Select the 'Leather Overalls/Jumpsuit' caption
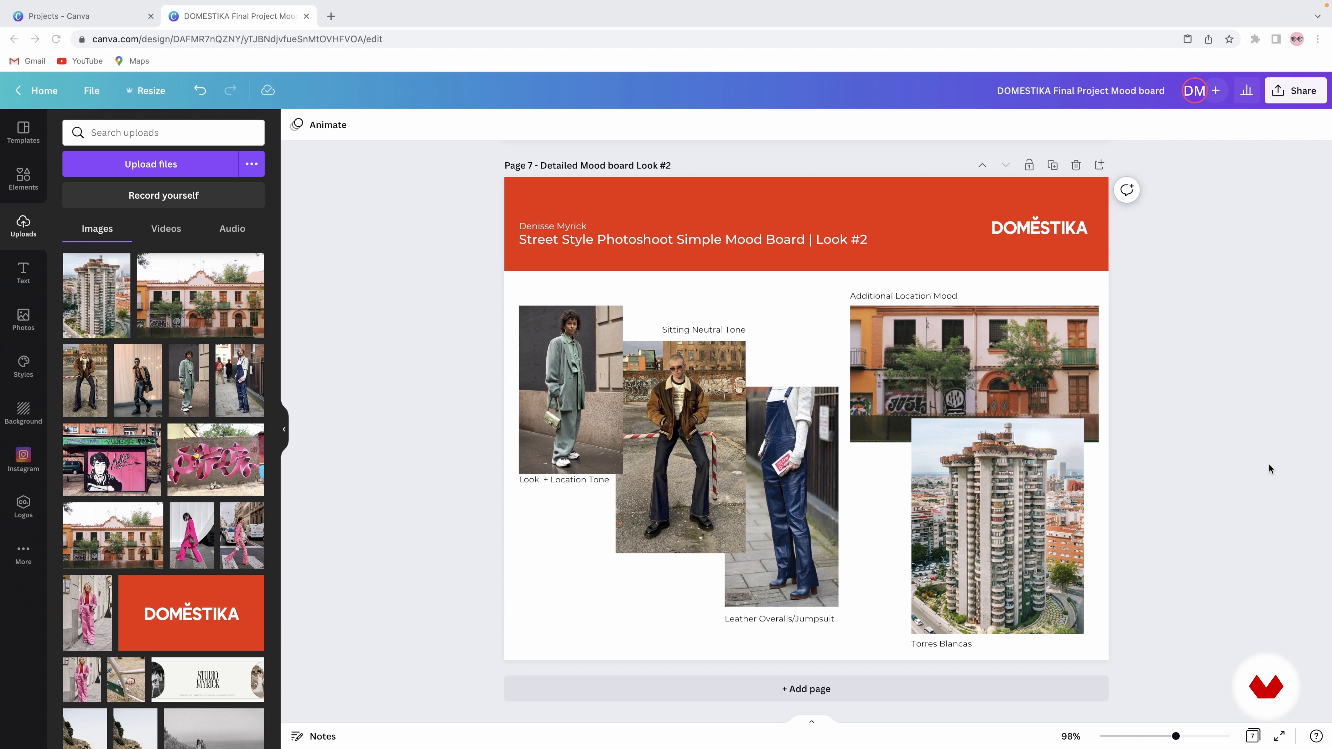 click(779, 619)
